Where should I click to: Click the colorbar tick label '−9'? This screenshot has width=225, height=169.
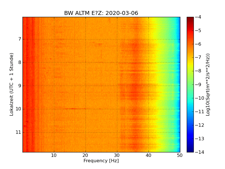[198, 84]
